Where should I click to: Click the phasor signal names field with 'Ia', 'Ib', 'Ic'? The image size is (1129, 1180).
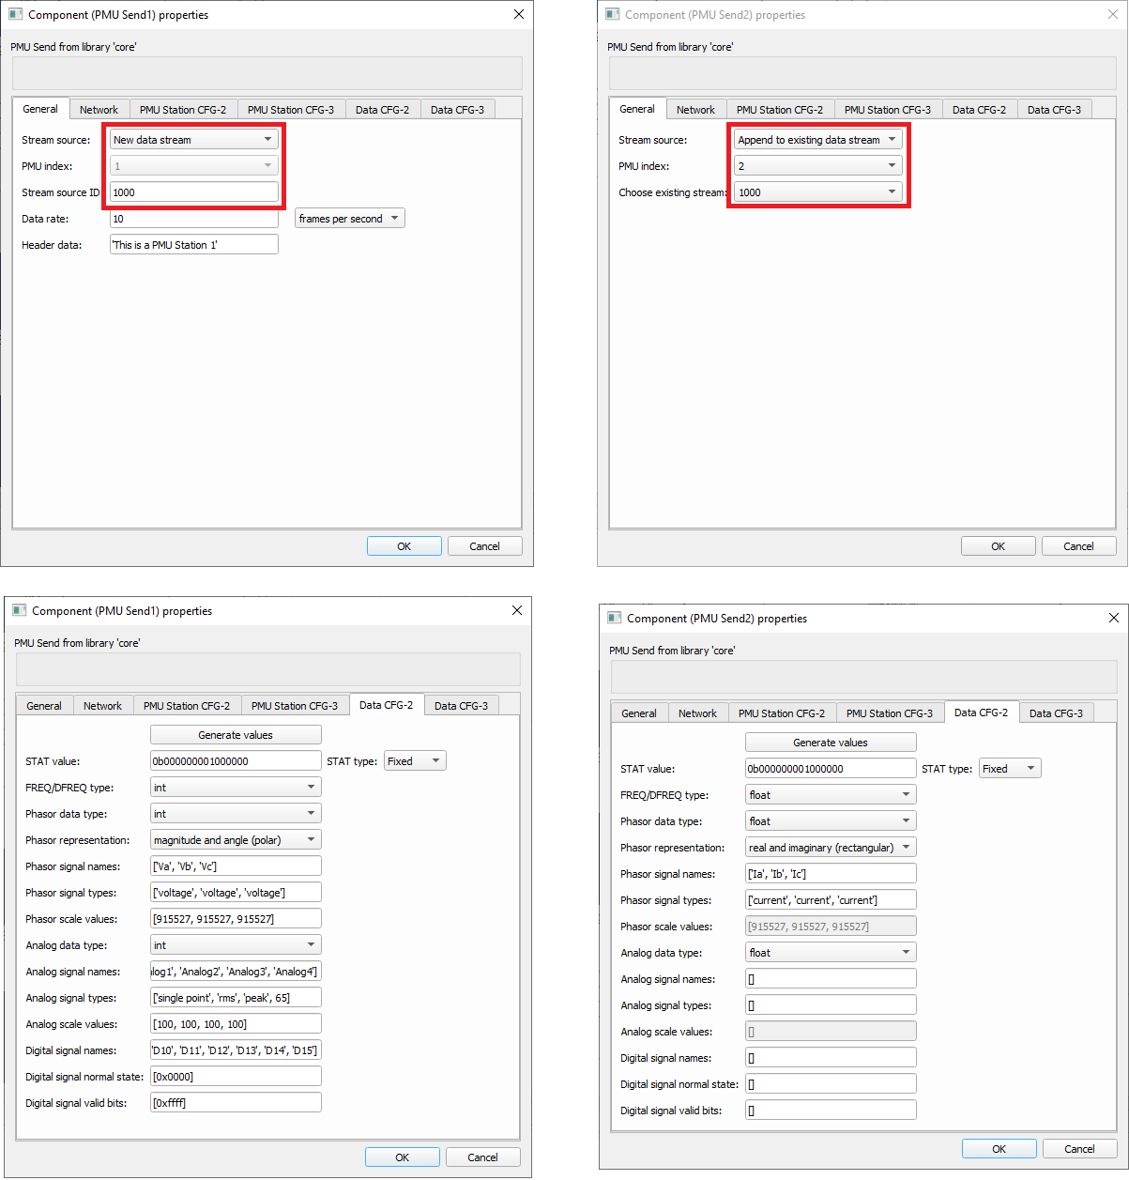830,874
